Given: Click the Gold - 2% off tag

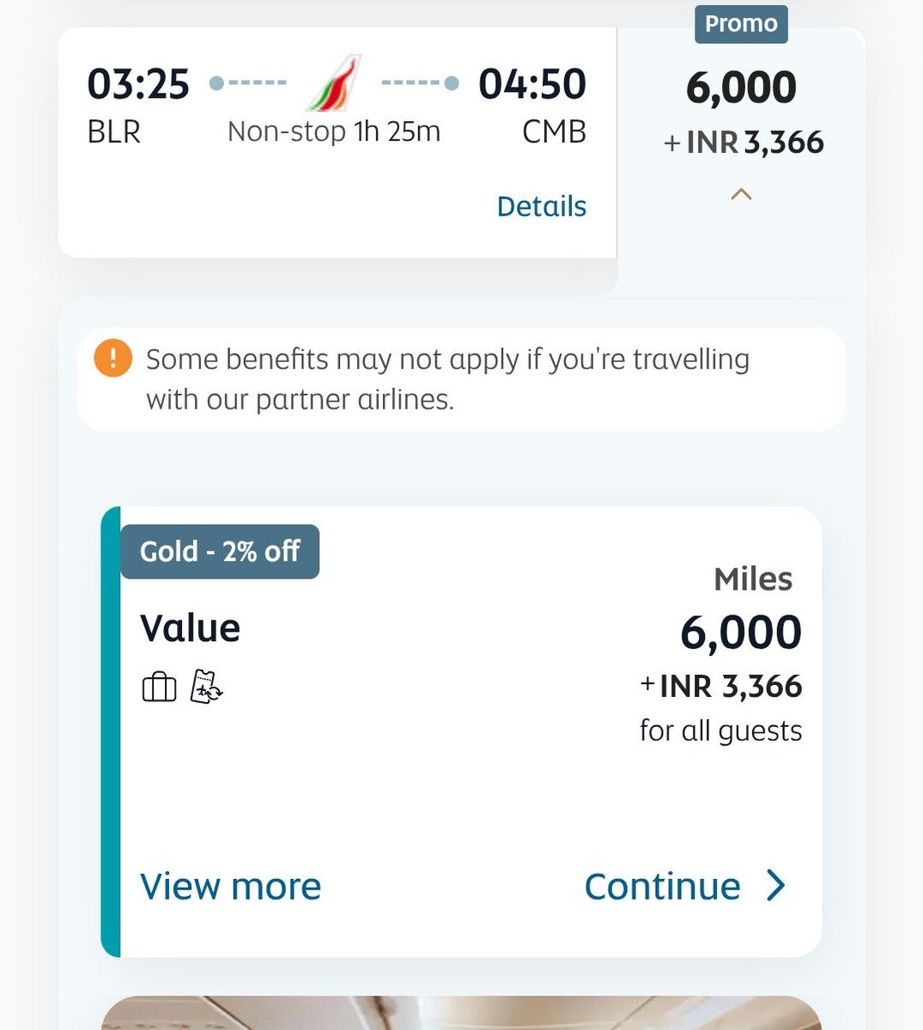Looking at the screenshot, I should 220,551.
